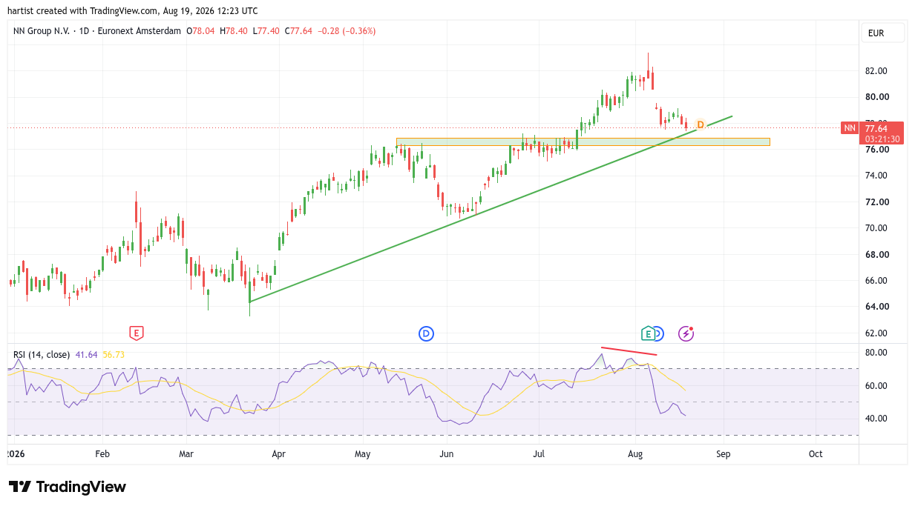The image size is (915, 509).
Task: Click the 76.00 price axis label
Action: 877,150
